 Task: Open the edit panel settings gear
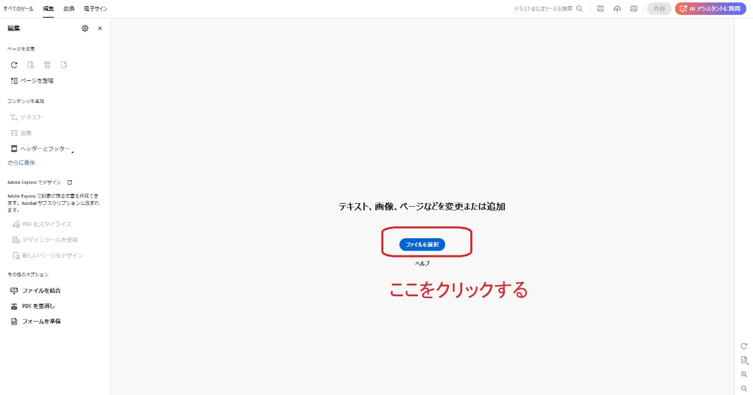(85, 28)
